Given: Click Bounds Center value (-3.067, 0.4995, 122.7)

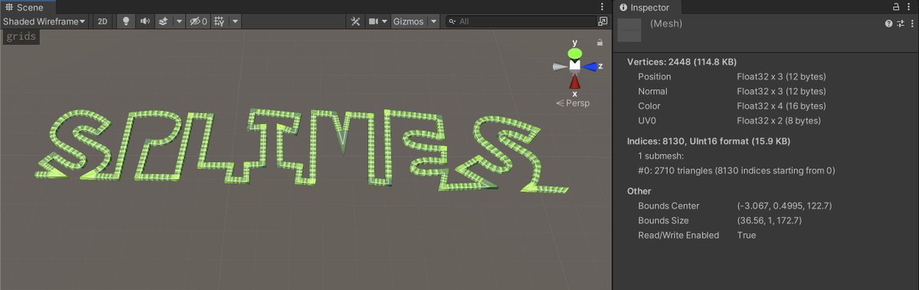Looking at the screenshot, I should (785, 206).
